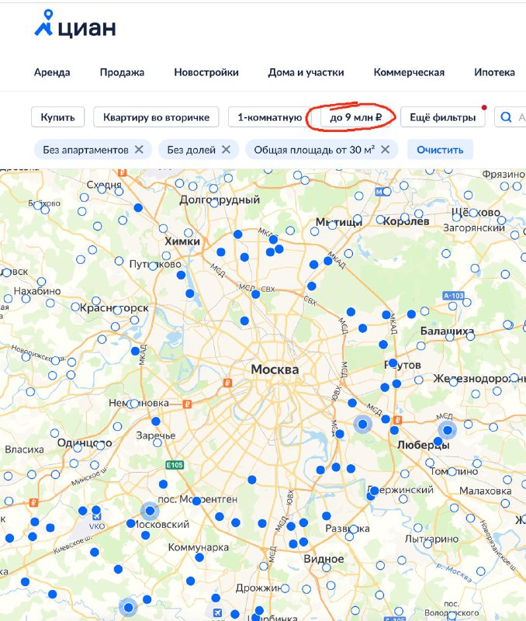Click the Коммунарка label on map
Viewport: 526px width, 621px height.
pyautogui.click(x=199, y=547)
